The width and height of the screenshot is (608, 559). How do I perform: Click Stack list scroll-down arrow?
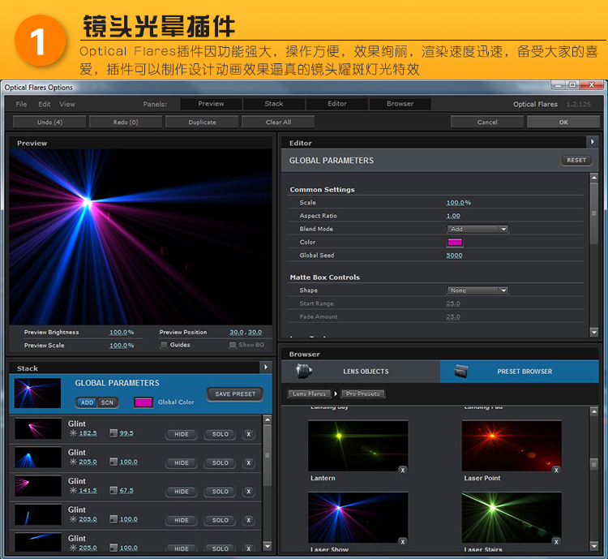pyautogui.click(x=268, y=546)
